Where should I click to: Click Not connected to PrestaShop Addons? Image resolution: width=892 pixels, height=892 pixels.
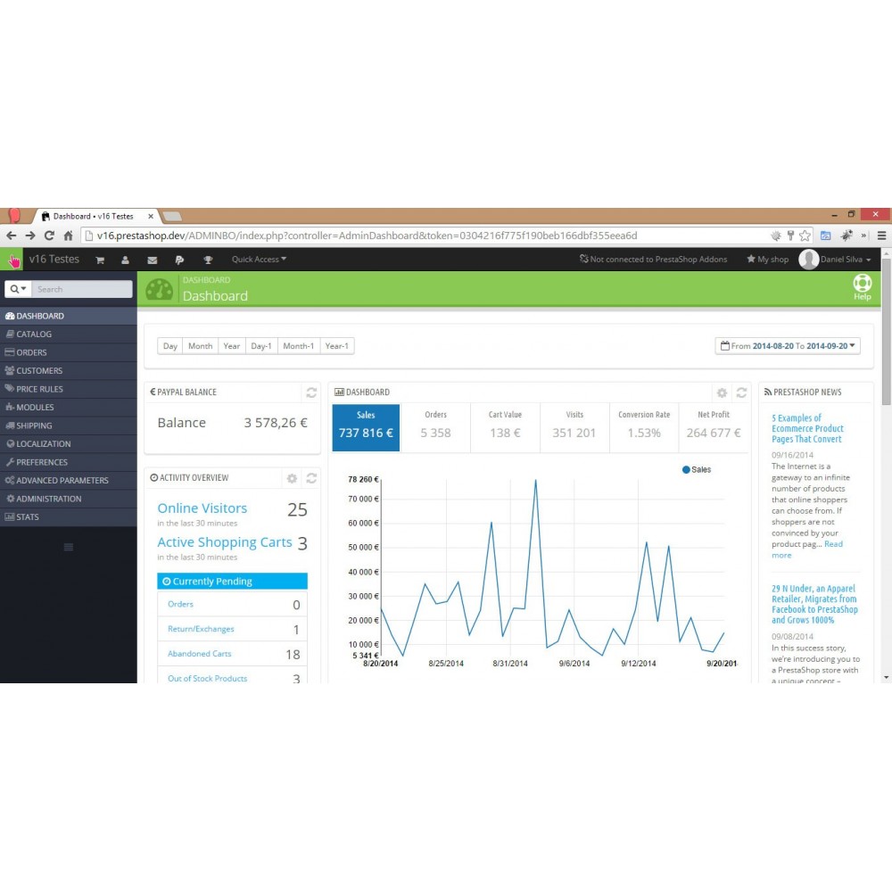pos(653,260)
